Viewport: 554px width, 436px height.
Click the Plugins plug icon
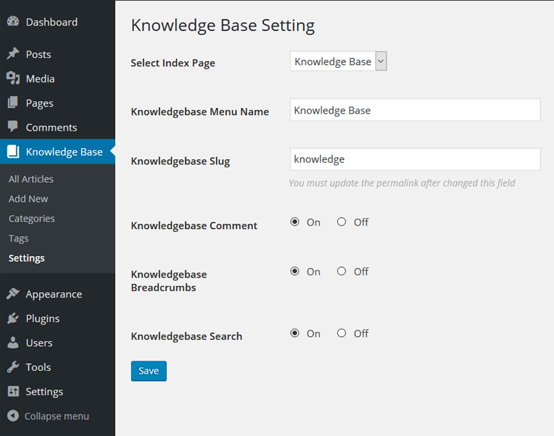tap(13, 318)
